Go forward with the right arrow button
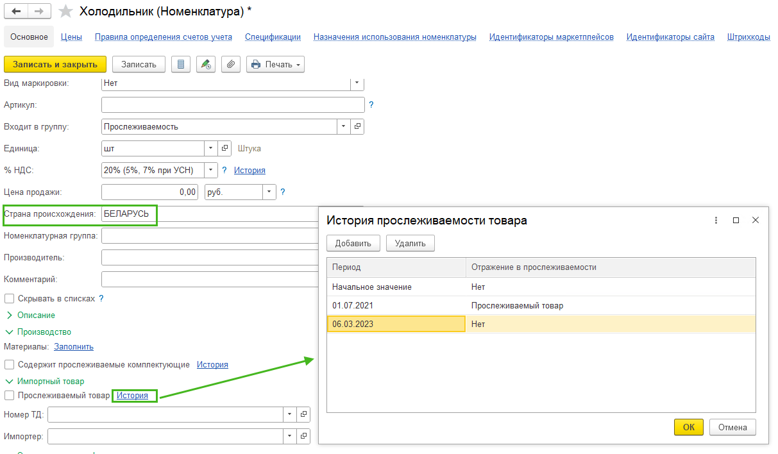 click(40, 12)
